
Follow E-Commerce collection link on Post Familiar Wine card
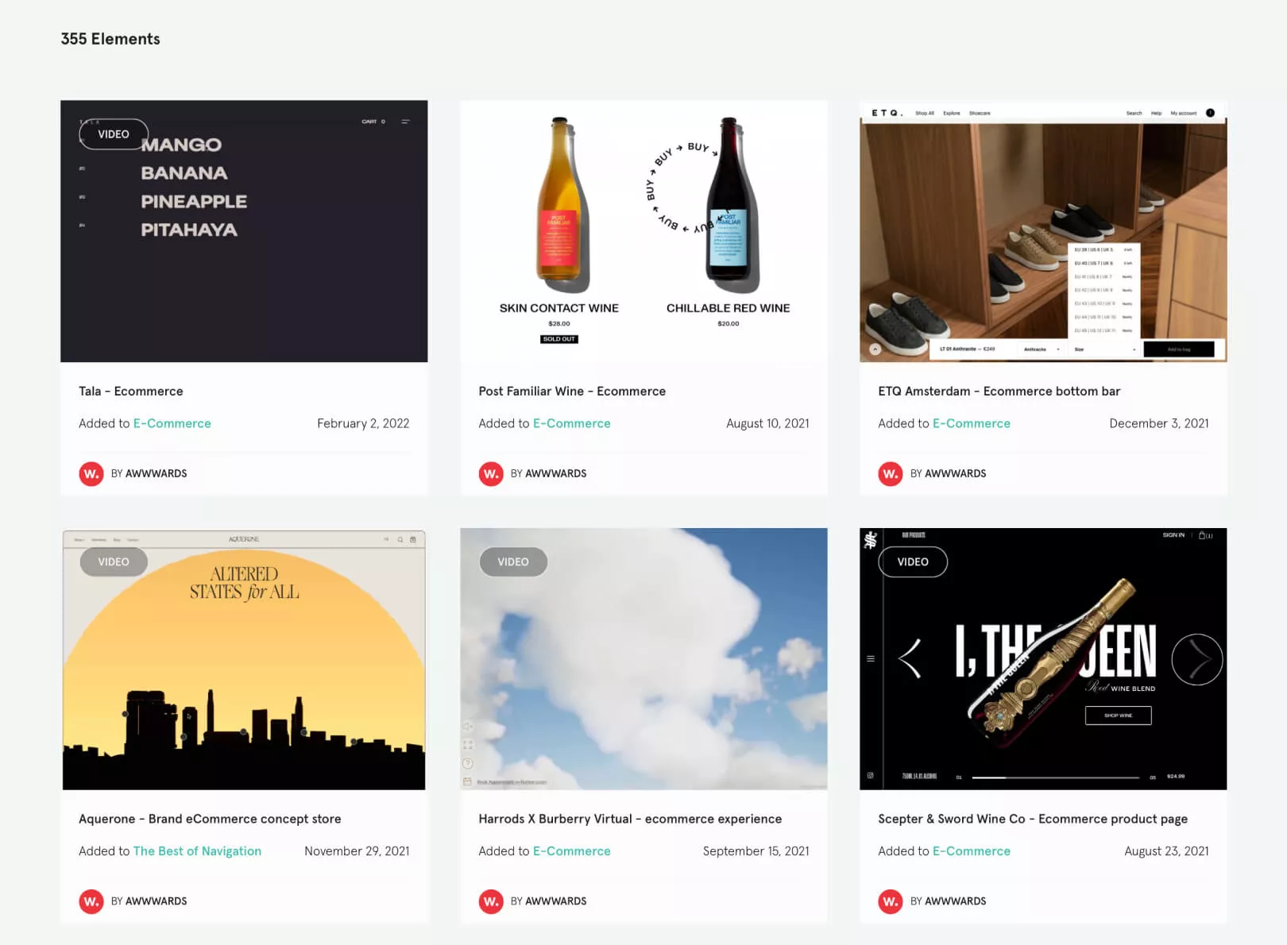click(572, 423)
